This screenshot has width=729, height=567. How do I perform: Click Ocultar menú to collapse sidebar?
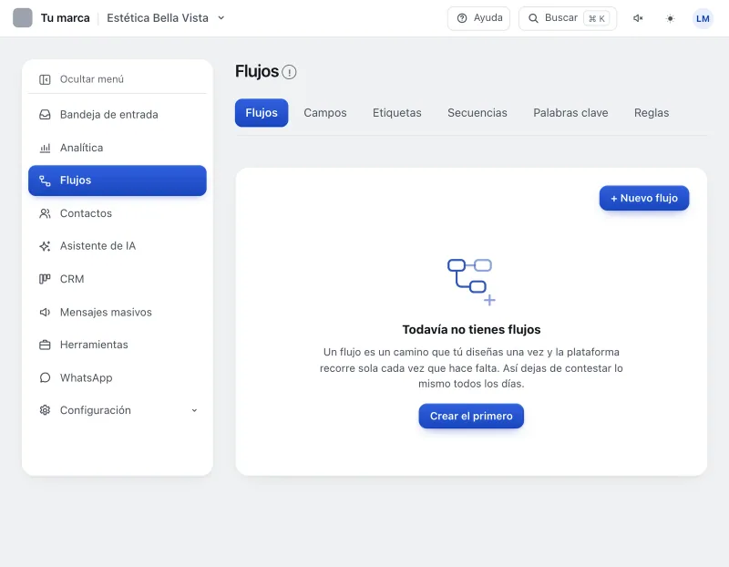click(x=118, y=79)
